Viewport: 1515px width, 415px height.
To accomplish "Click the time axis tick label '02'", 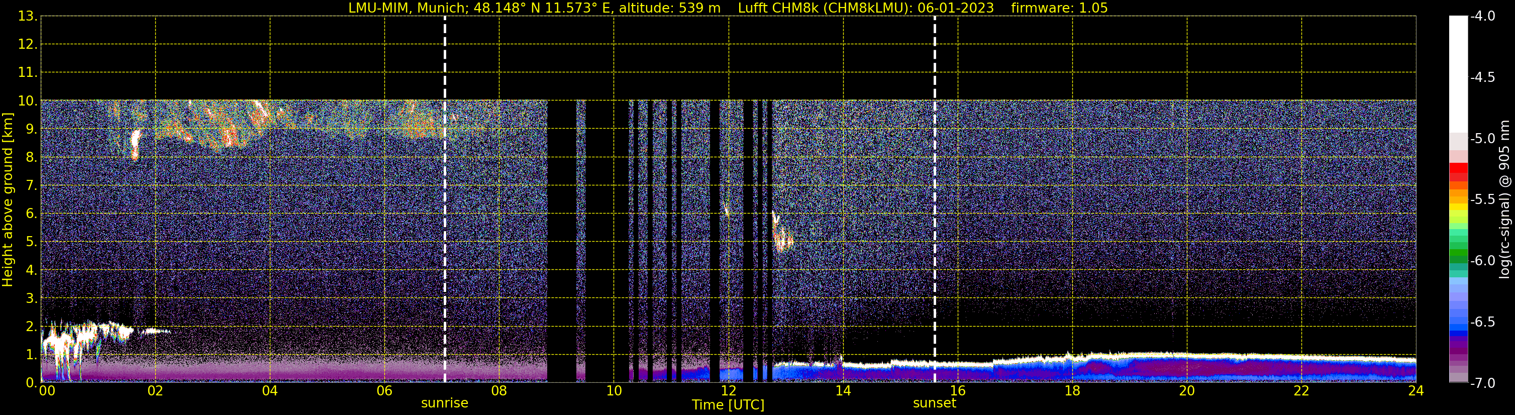I will point(155,391).
